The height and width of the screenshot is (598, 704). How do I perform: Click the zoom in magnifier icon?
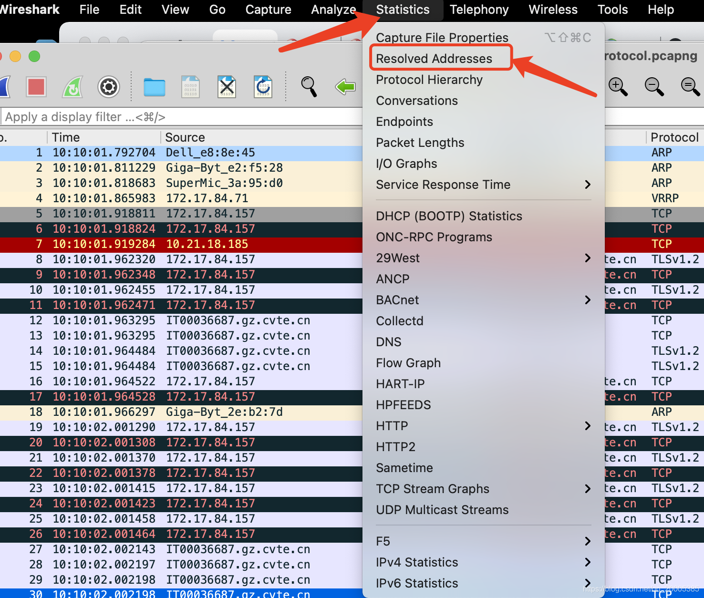pyautogui.click(x=618, y=87)
